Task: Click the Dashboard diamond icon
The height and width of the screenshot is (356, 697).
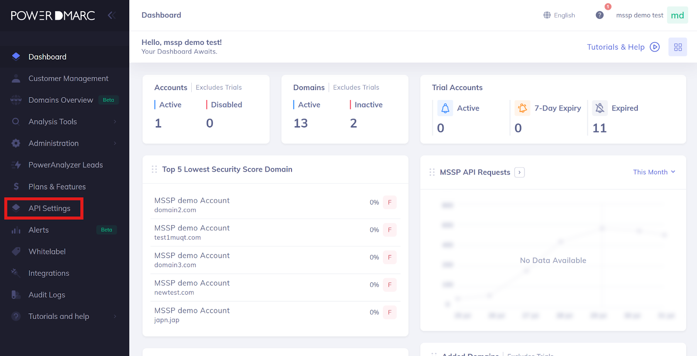Action: (16, 56)
